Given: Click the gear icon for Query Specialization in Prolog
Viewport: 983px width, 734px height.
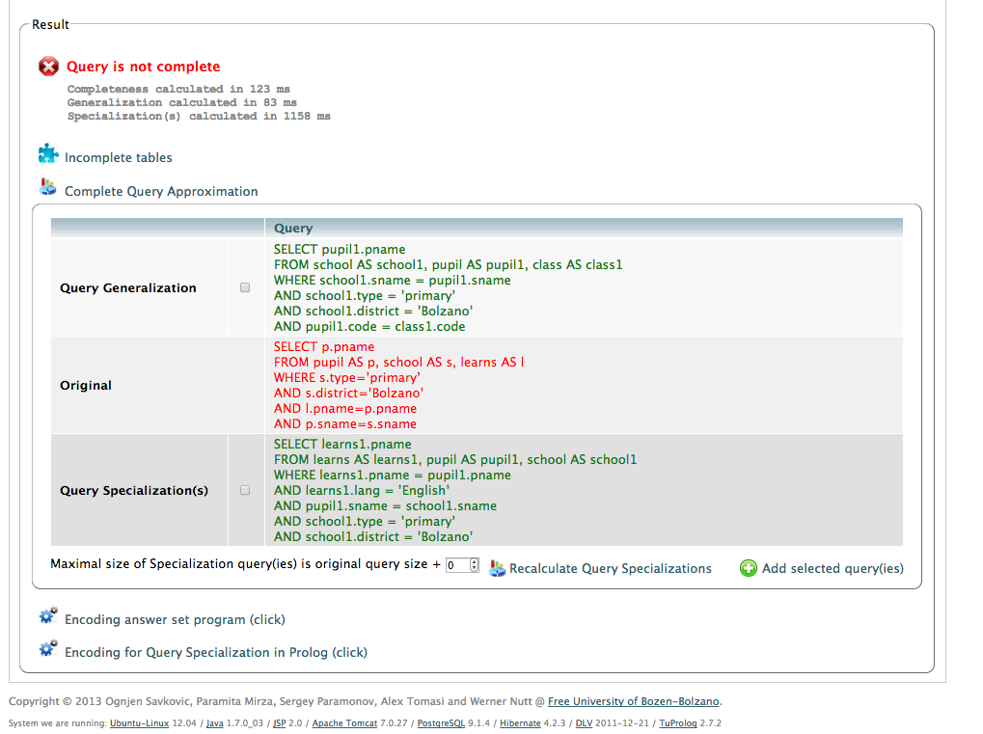Looking at the screenshot, I should (48, 650).
